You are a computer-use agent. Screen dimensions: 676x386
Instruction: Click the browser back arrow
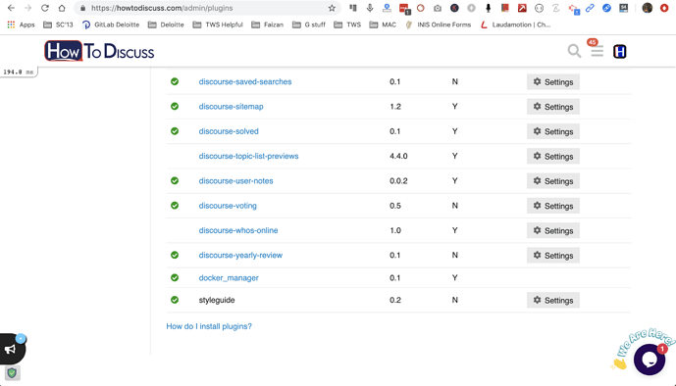[x=11, y=8]
